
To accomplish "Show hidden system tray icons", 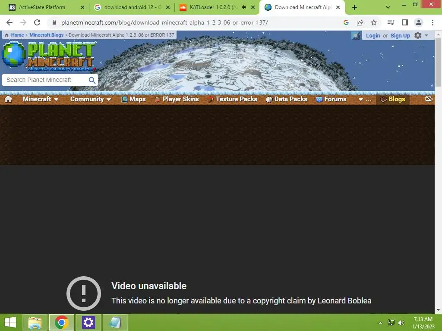I will [x=380, y=323].
